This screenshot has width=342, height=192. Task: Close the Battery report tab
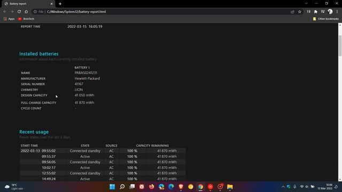51,4
